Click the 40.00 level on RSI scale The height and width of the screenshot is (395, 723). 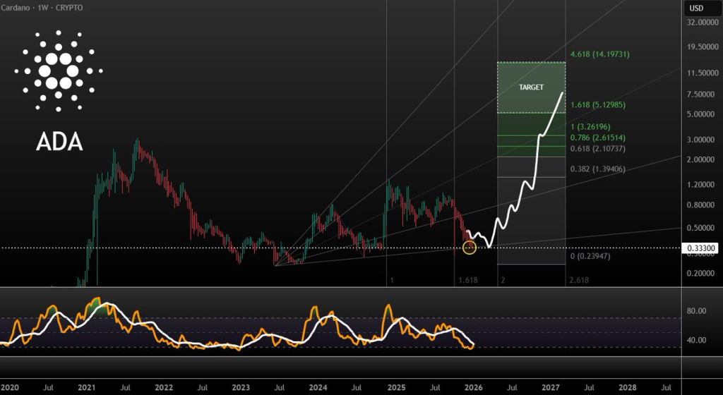pyautogui.click(x=696, y=340)
